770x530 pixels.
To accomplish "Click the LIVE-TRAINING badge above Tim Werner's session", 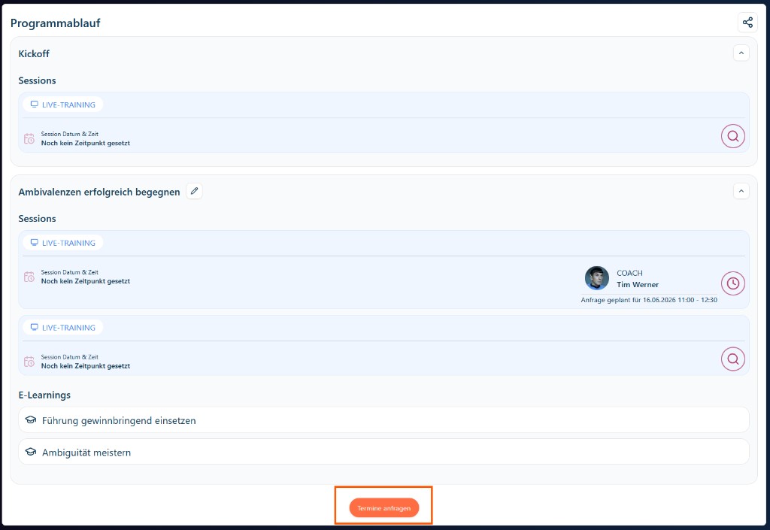I will (x=63, y=242).
